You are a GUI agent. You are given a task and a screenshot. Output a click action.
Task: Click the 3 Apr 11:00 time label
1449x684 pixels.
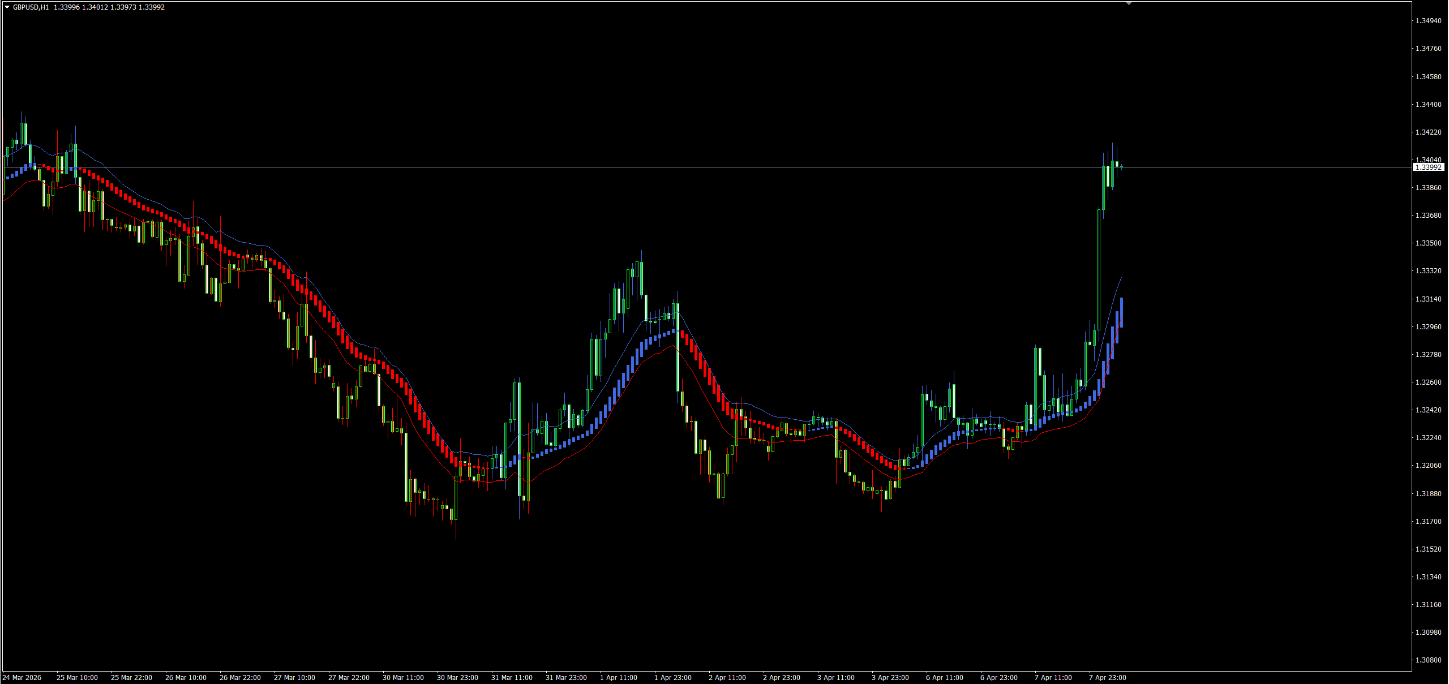835,678
